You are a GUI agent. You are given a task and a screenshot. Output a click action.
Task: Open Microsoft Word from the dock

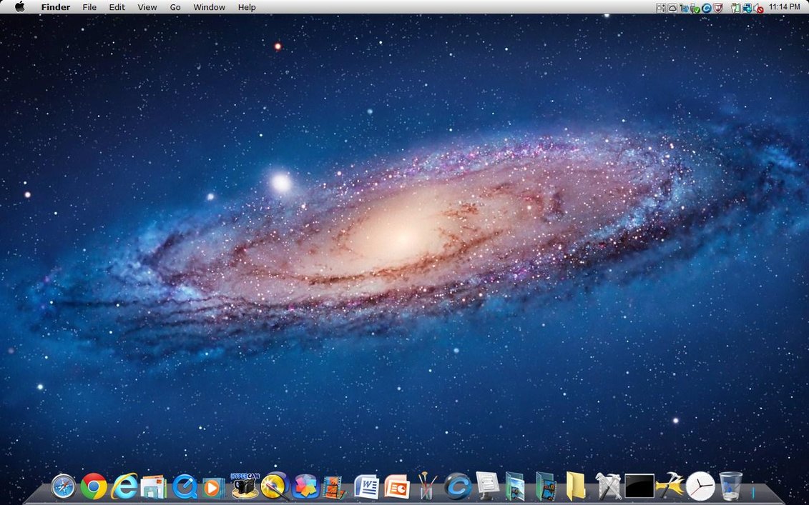coord(366,487)
